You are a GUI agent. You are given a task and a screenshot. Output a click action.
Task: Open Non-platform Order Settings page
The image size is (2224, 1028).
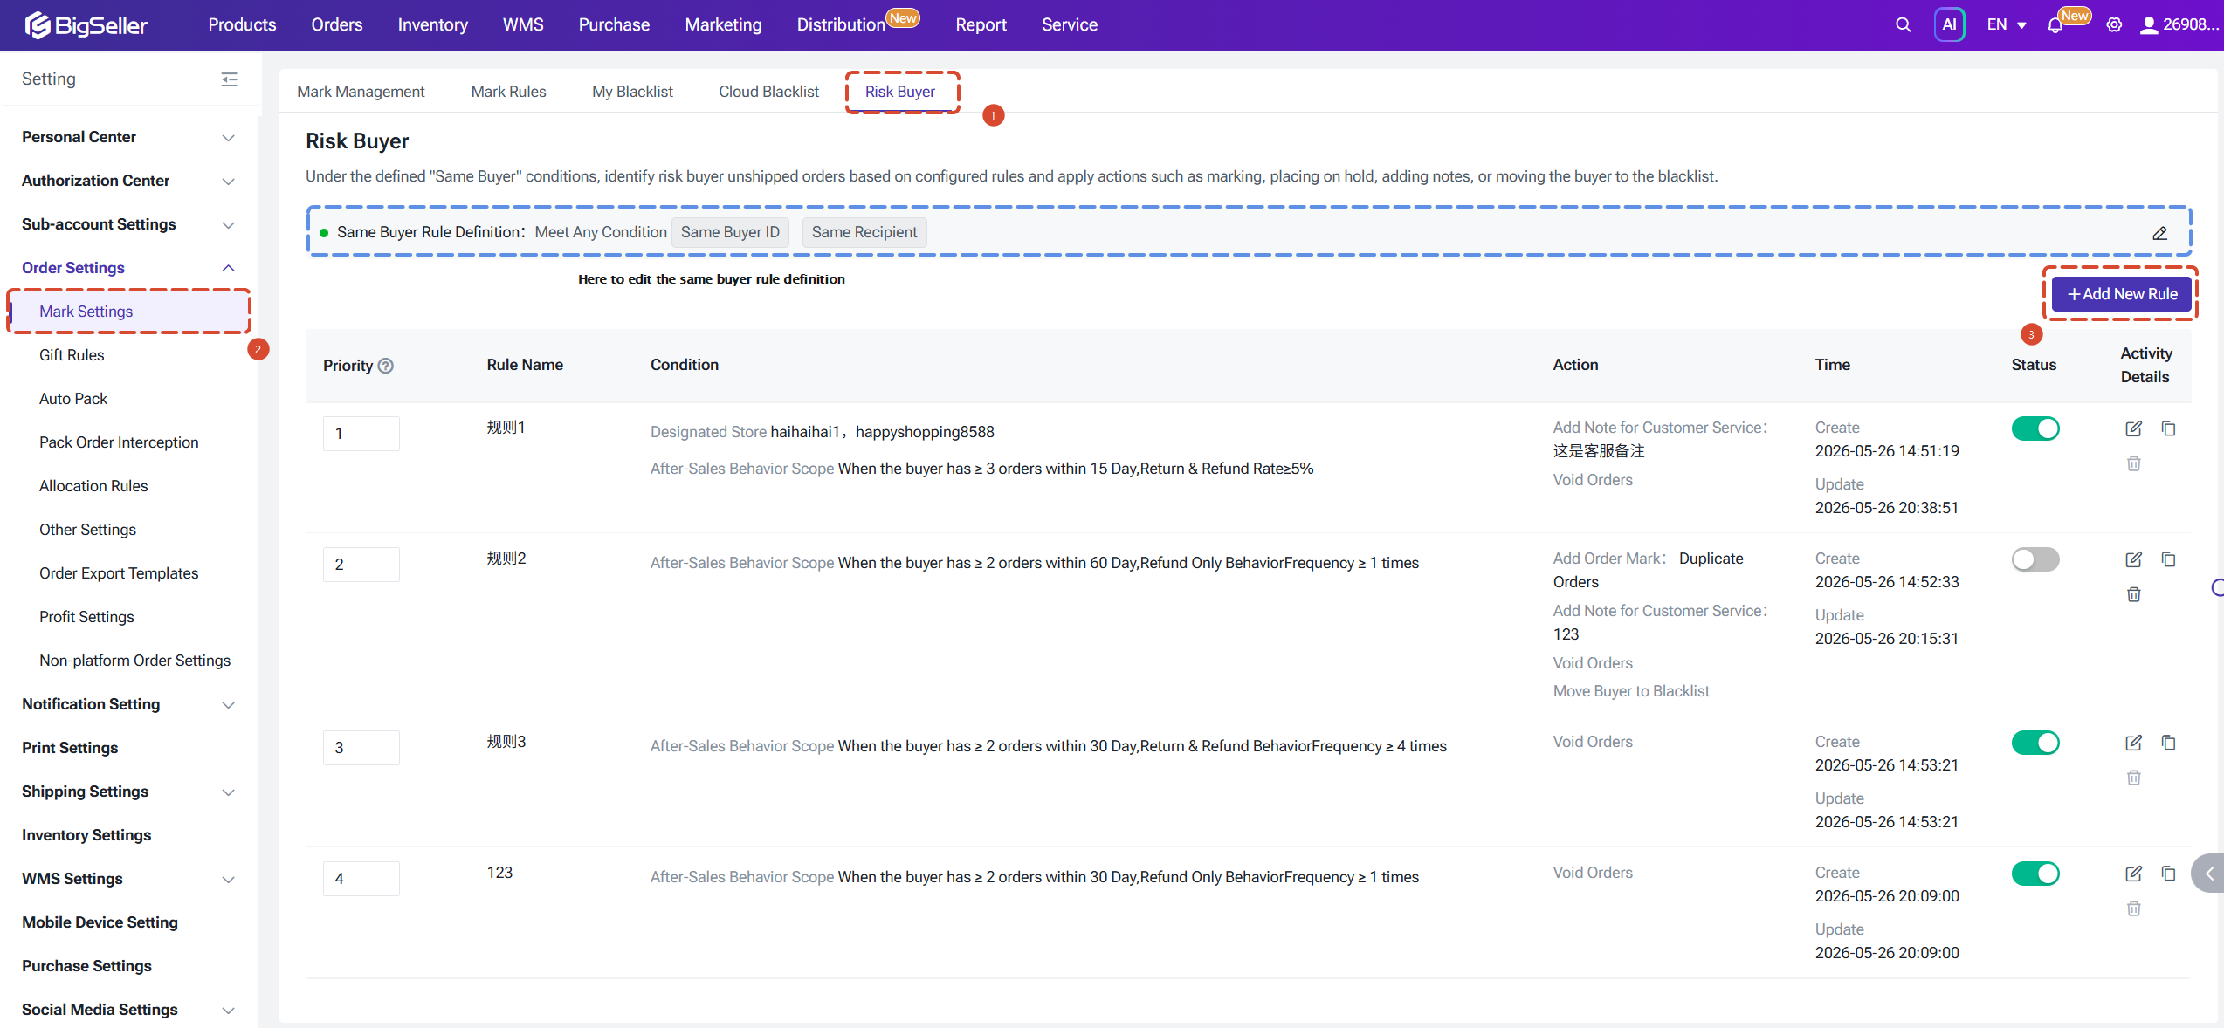pos(134,661)
